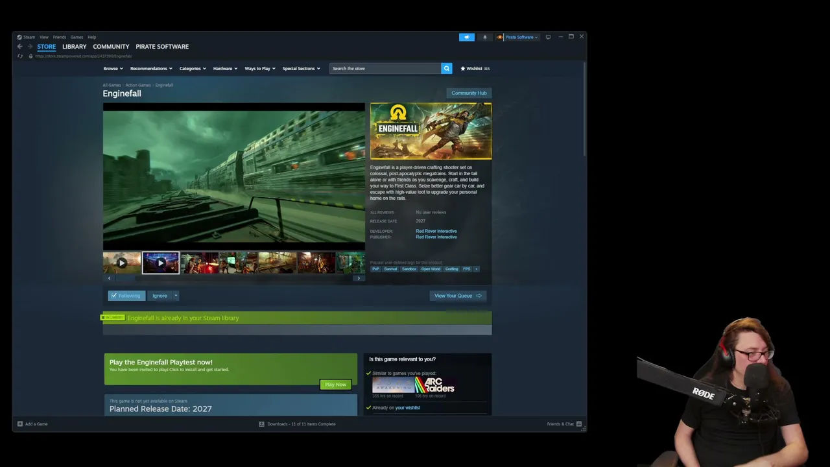
Task: Switch to the COMMUNITY tab
Action: (x=111, y=47)
